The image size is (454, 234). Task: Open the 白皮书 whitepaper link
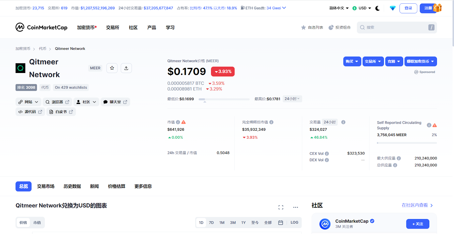(x=61, y=112)
